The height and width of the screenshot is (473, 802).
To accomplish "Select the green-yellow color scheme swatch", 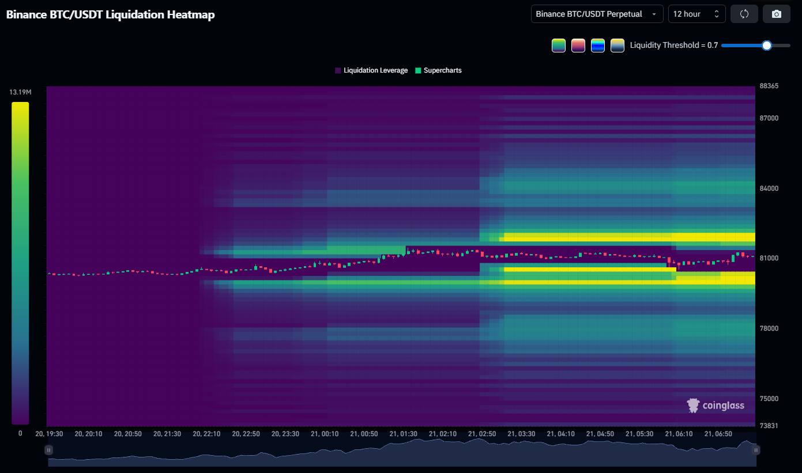I will tap(559, 46).
